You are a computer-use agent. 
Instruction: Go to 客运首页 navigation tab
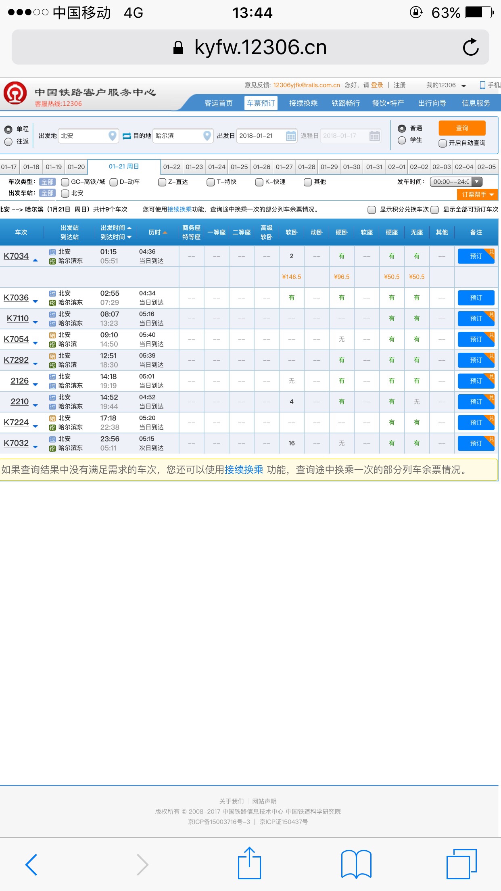219,103
